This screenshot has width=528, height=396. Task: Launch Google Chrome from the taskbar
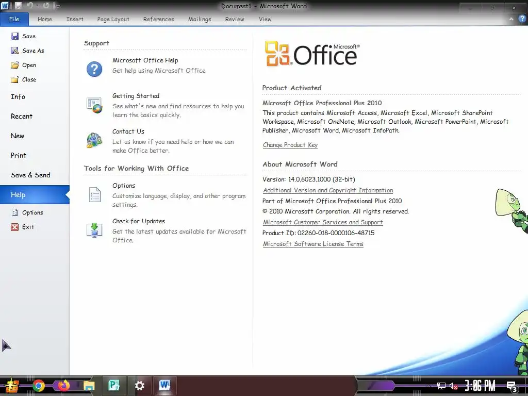pos(38,386)
